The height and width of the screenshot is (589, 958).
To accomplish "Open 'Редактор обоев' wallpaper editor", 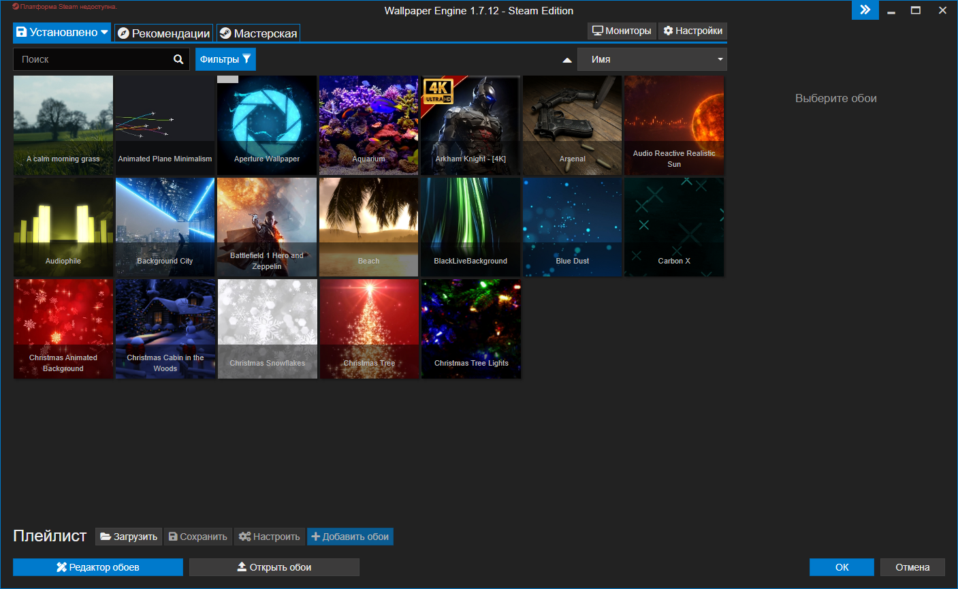I will (x=98, y=567).
